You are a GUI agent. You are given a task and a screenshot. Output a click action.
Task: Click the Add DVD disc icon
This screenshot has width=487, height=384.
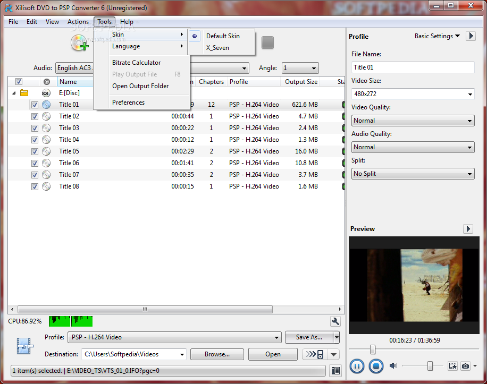[80, 43]
